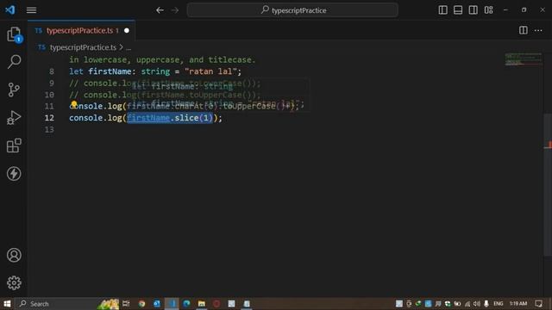The height and width of the screenshot is (310, 552).
Task: Click the yellow lightbulb on line 11
Action: click(74, 104)
